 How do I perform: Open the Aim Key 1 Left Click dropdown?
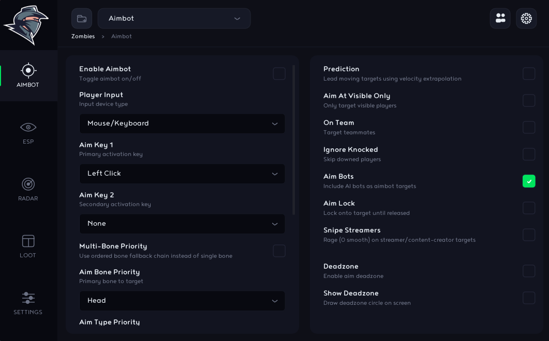(182, 174)
